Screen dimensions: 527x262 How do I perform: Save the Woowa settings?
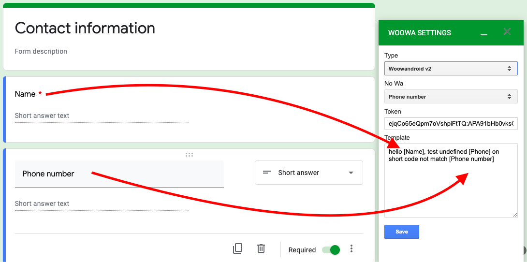[402, 232]
